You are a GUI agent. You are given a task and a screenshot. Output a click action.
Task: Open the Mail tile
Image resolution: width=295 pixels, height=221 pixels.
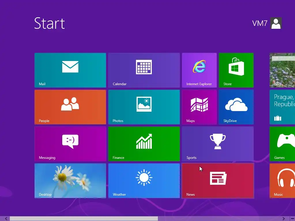[x=70, y=70]
